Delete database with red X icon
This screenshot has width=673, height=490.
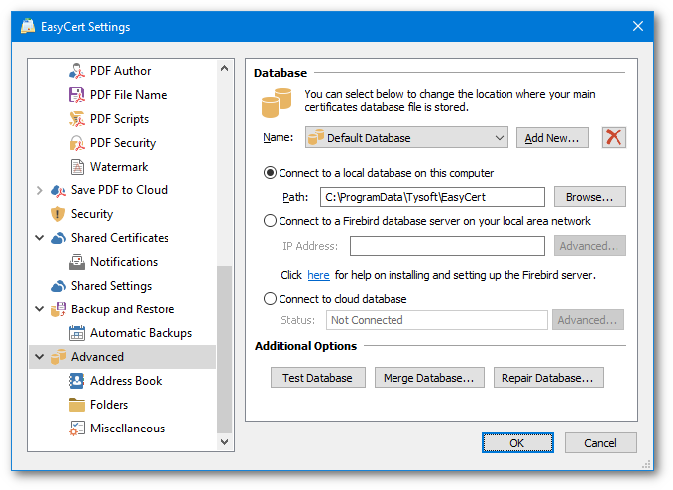coord(614,138)
